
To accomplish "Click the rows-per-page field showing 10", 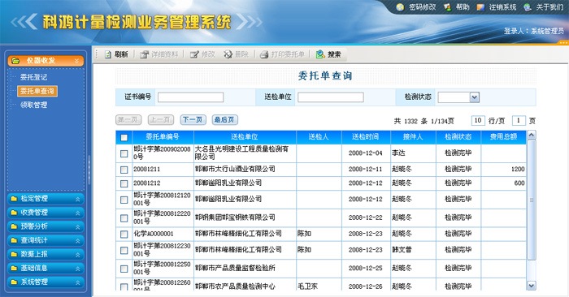I will tap(478, 120).
